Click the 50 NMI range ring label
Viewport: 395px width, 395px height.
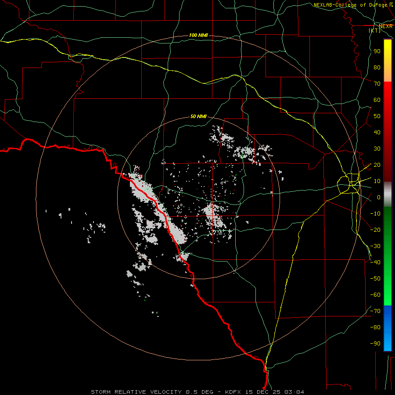point(198,116)
